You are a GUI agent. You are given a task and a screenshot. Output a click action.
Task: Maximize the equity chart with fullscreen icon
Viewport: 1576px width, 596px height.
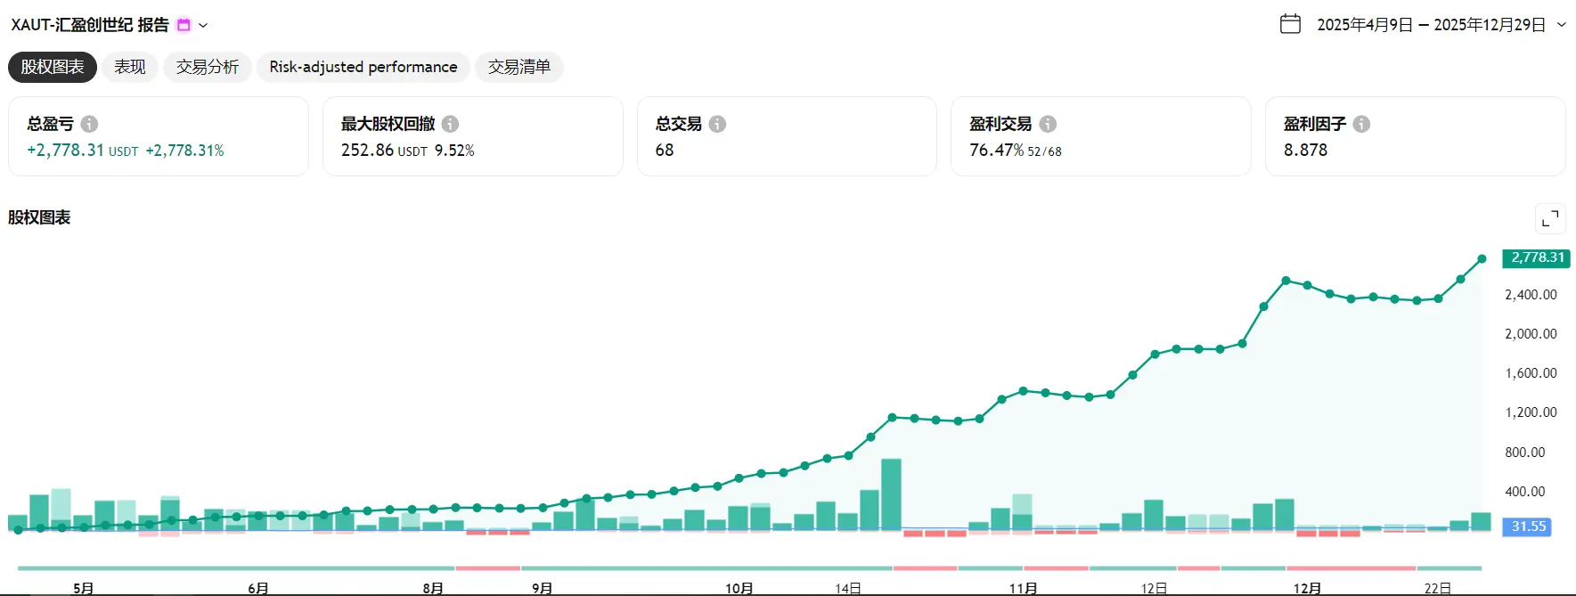tap(1550, 218)
